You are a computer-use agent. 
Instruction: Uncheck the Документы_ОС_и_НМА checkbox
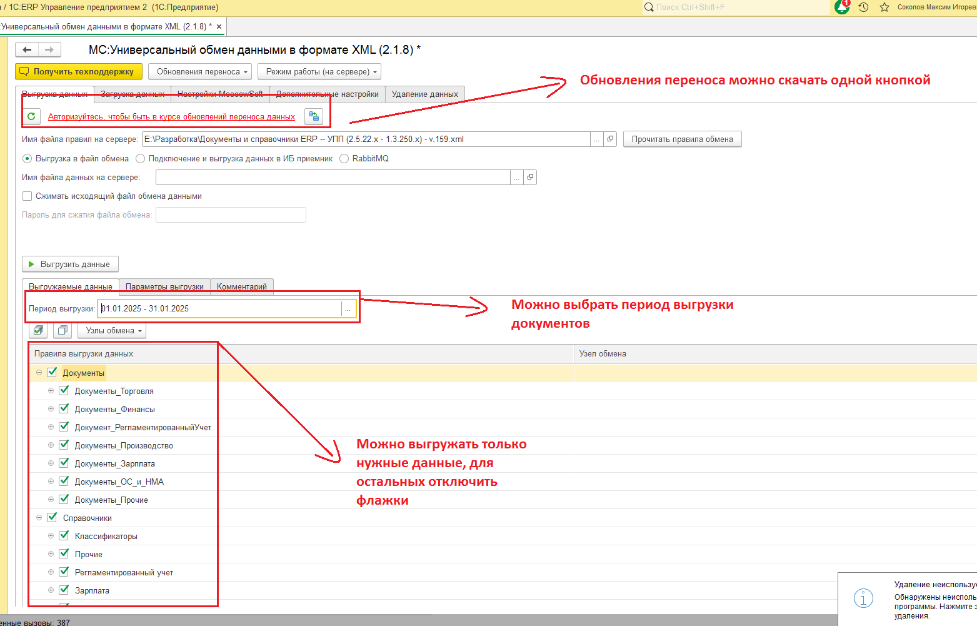pyautogui.click(x=64, y=482)
